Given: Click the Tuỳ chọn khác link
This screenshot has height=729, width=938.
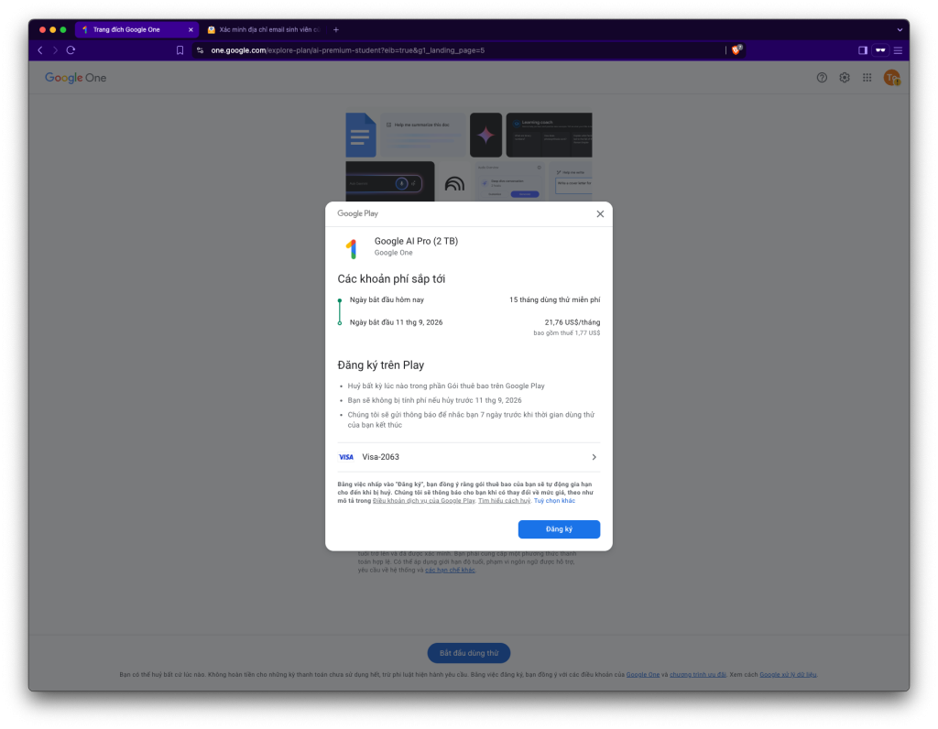Looking at the screenshot, I should (x=554, y=501).
